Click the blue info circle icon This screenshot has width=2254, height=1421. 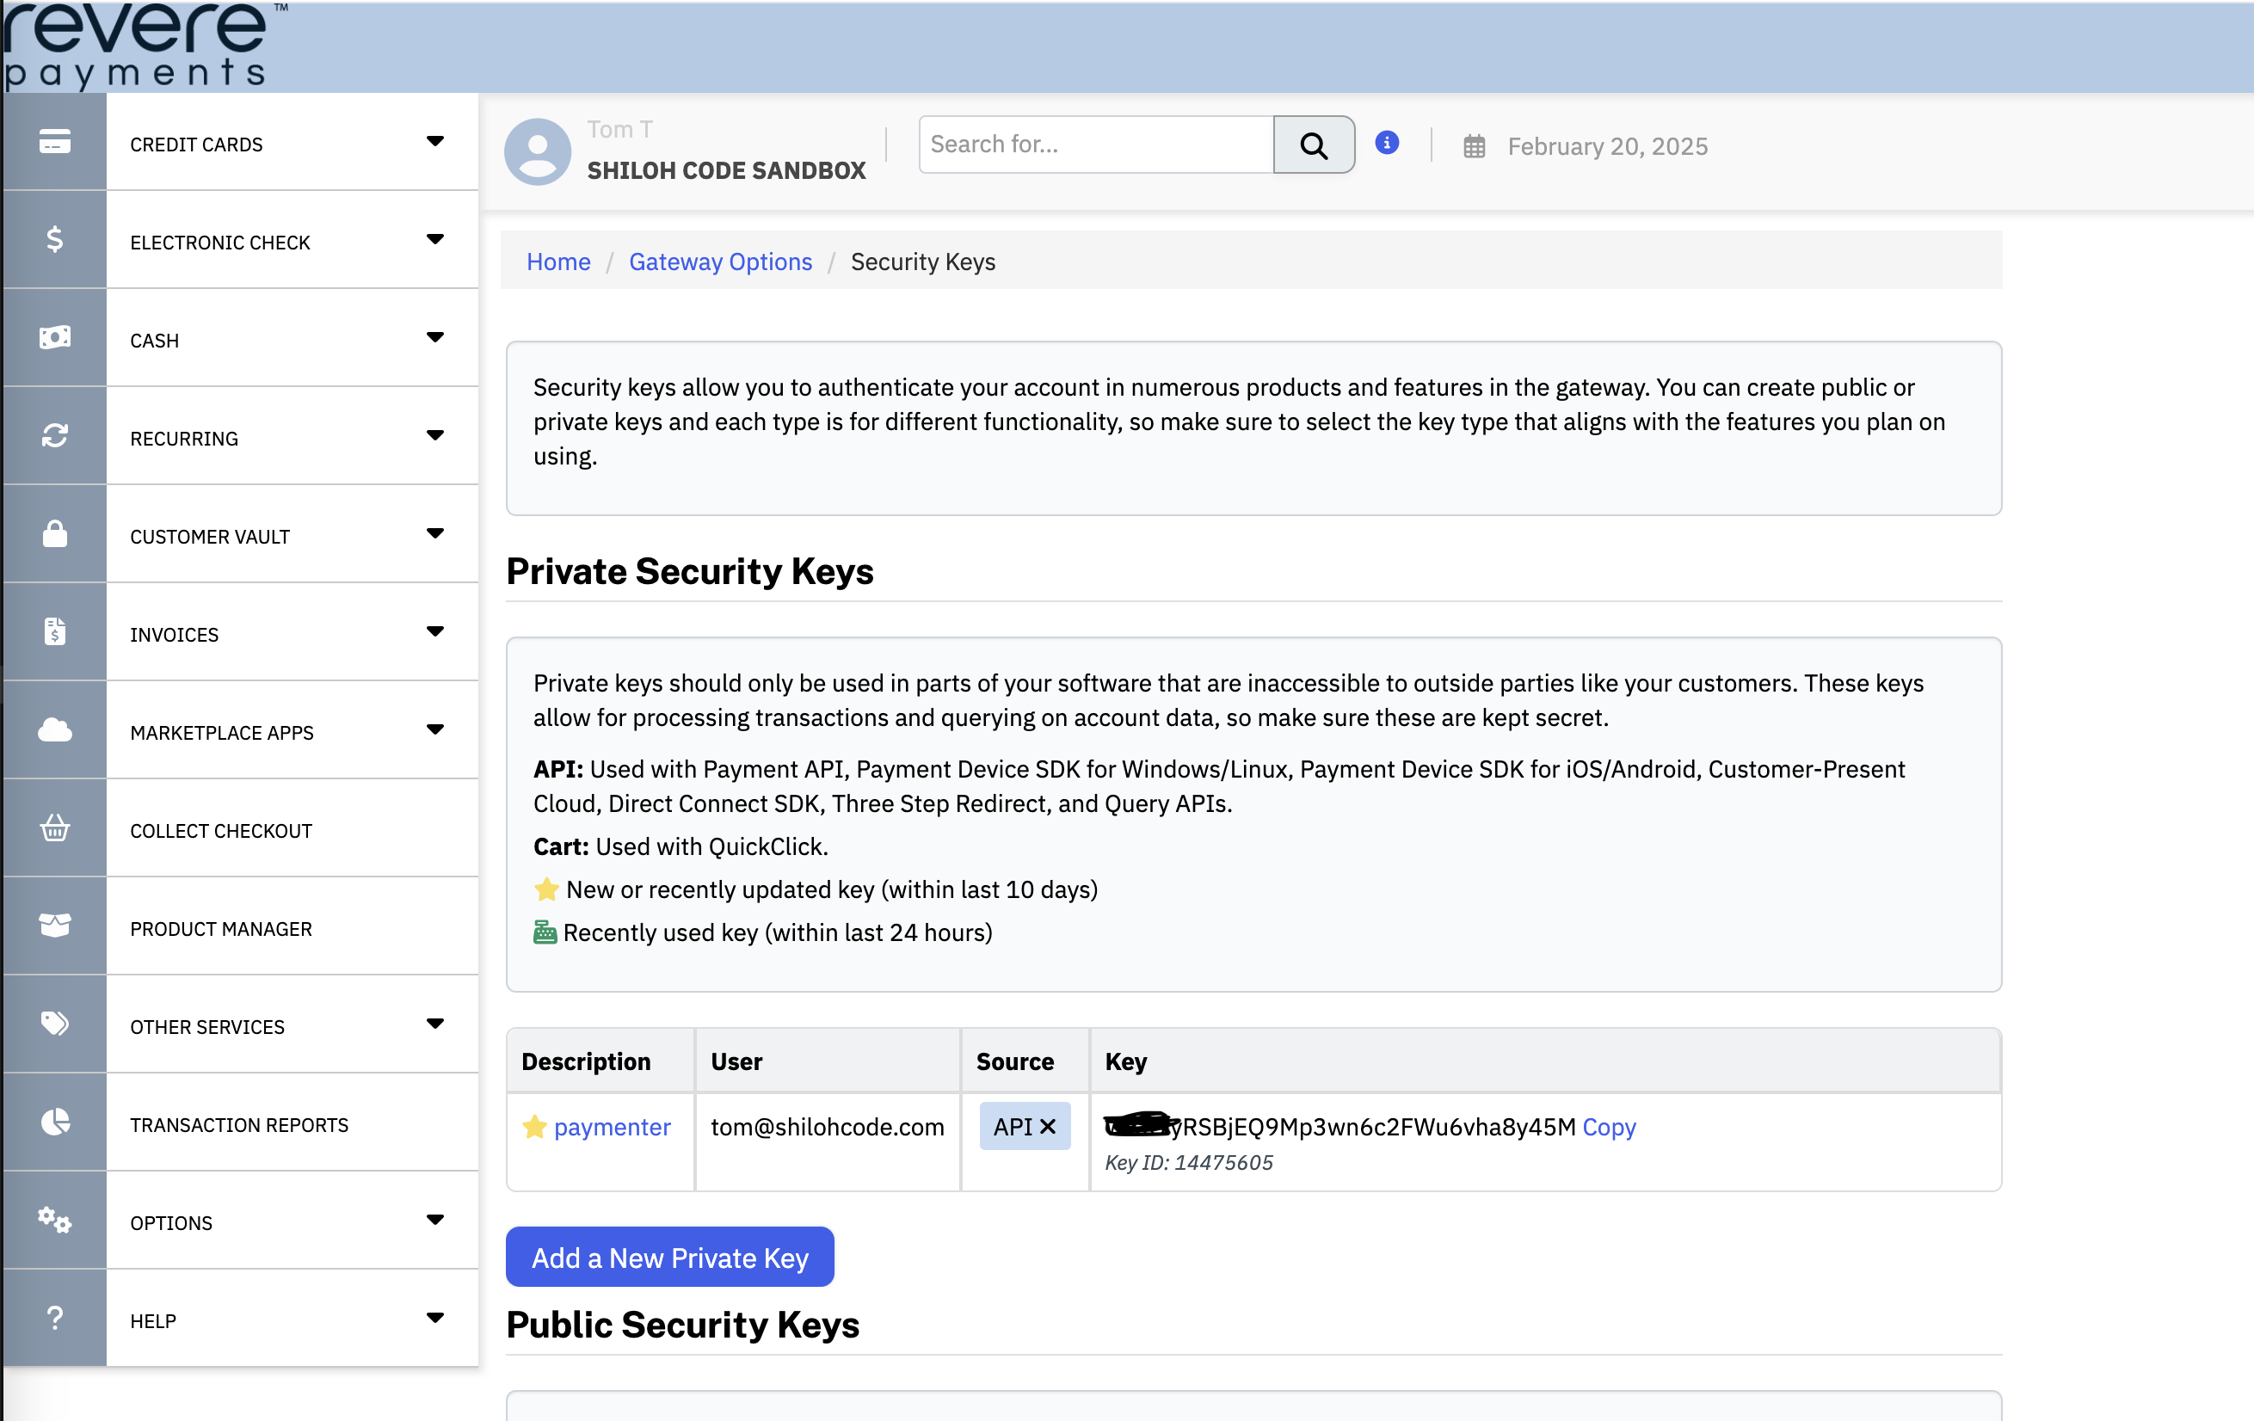1387,142
